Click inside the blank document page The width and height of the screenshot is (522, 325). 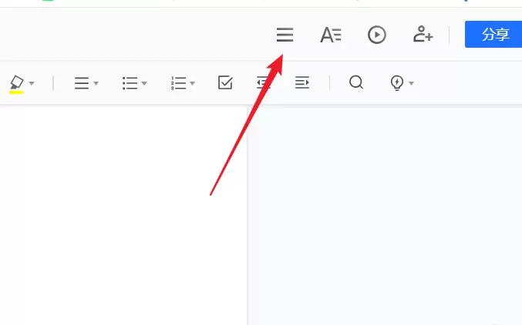tap(123, 216)
